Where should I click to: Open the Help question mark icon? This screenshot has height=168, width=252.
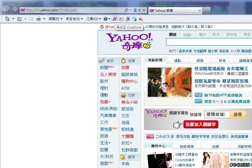pos(106,19)
